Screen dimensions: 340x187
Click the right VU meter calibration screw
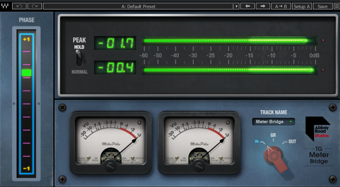[x=199, y=167]
